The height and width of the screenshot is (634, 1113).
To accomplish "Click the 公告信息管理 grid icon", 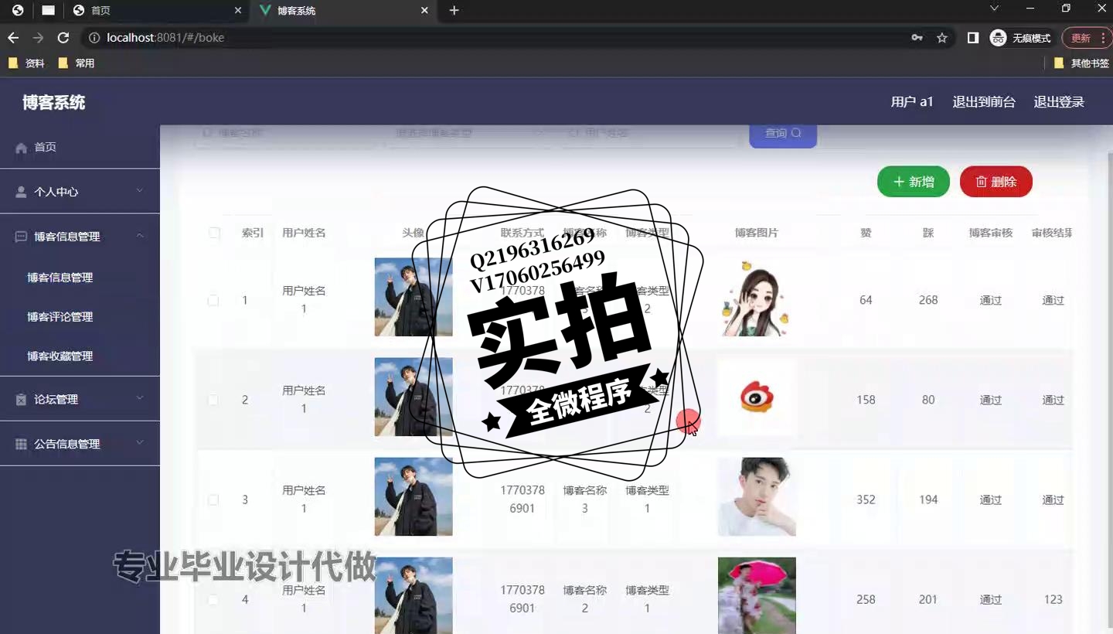I will pyautogui.click(x=21, y=445).
